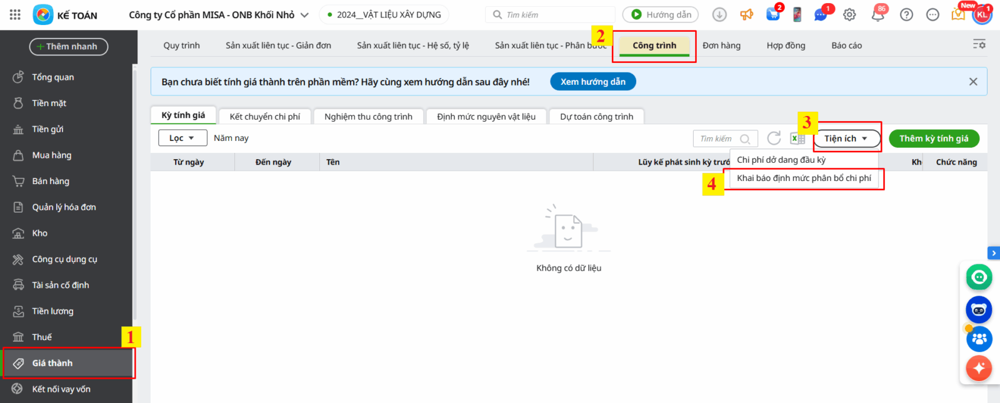
Task: Click the Hướng dẫn button
Action: click(661, 14)
